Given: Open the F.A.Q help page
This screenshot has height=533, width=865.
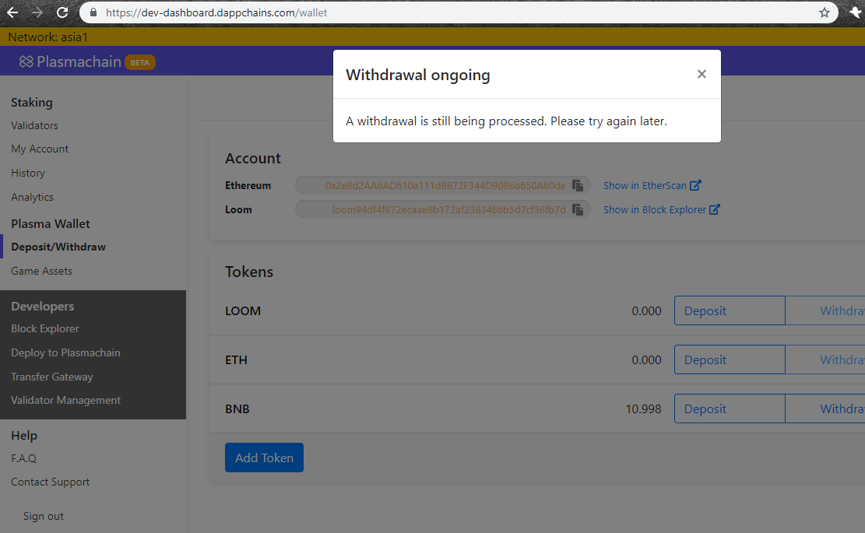Looking at the screenshot, I should pyautogui.click(x=23, y=458).
